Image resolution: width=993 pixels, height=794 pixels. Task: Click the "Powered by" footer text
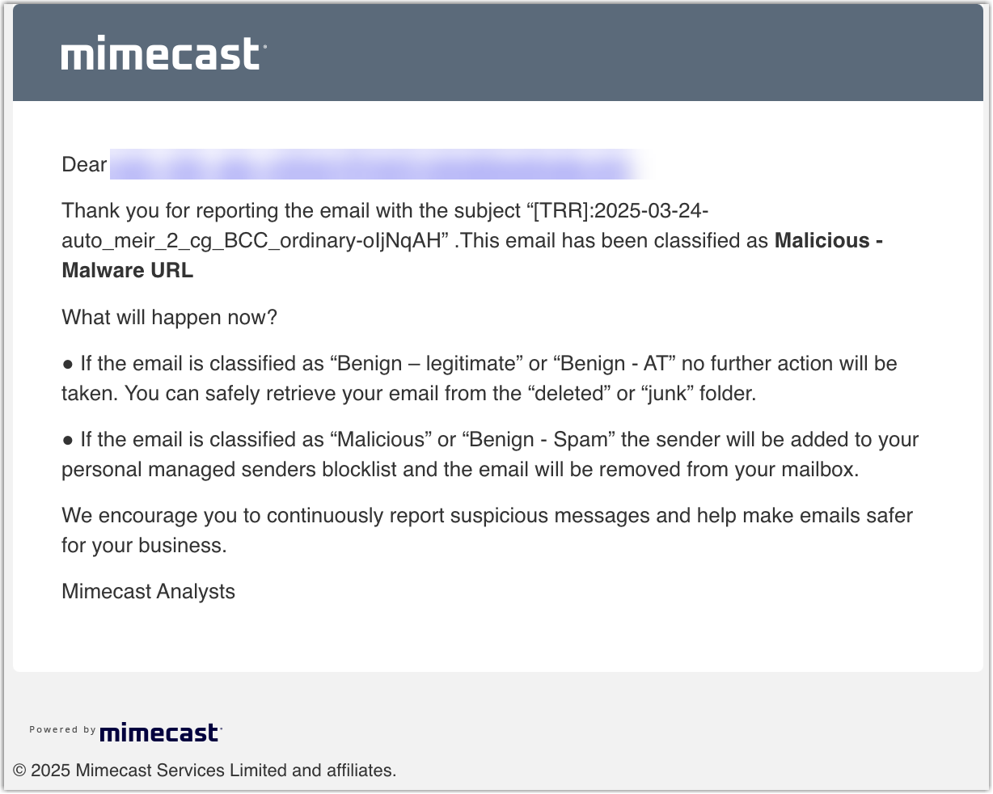coord(63,729)
